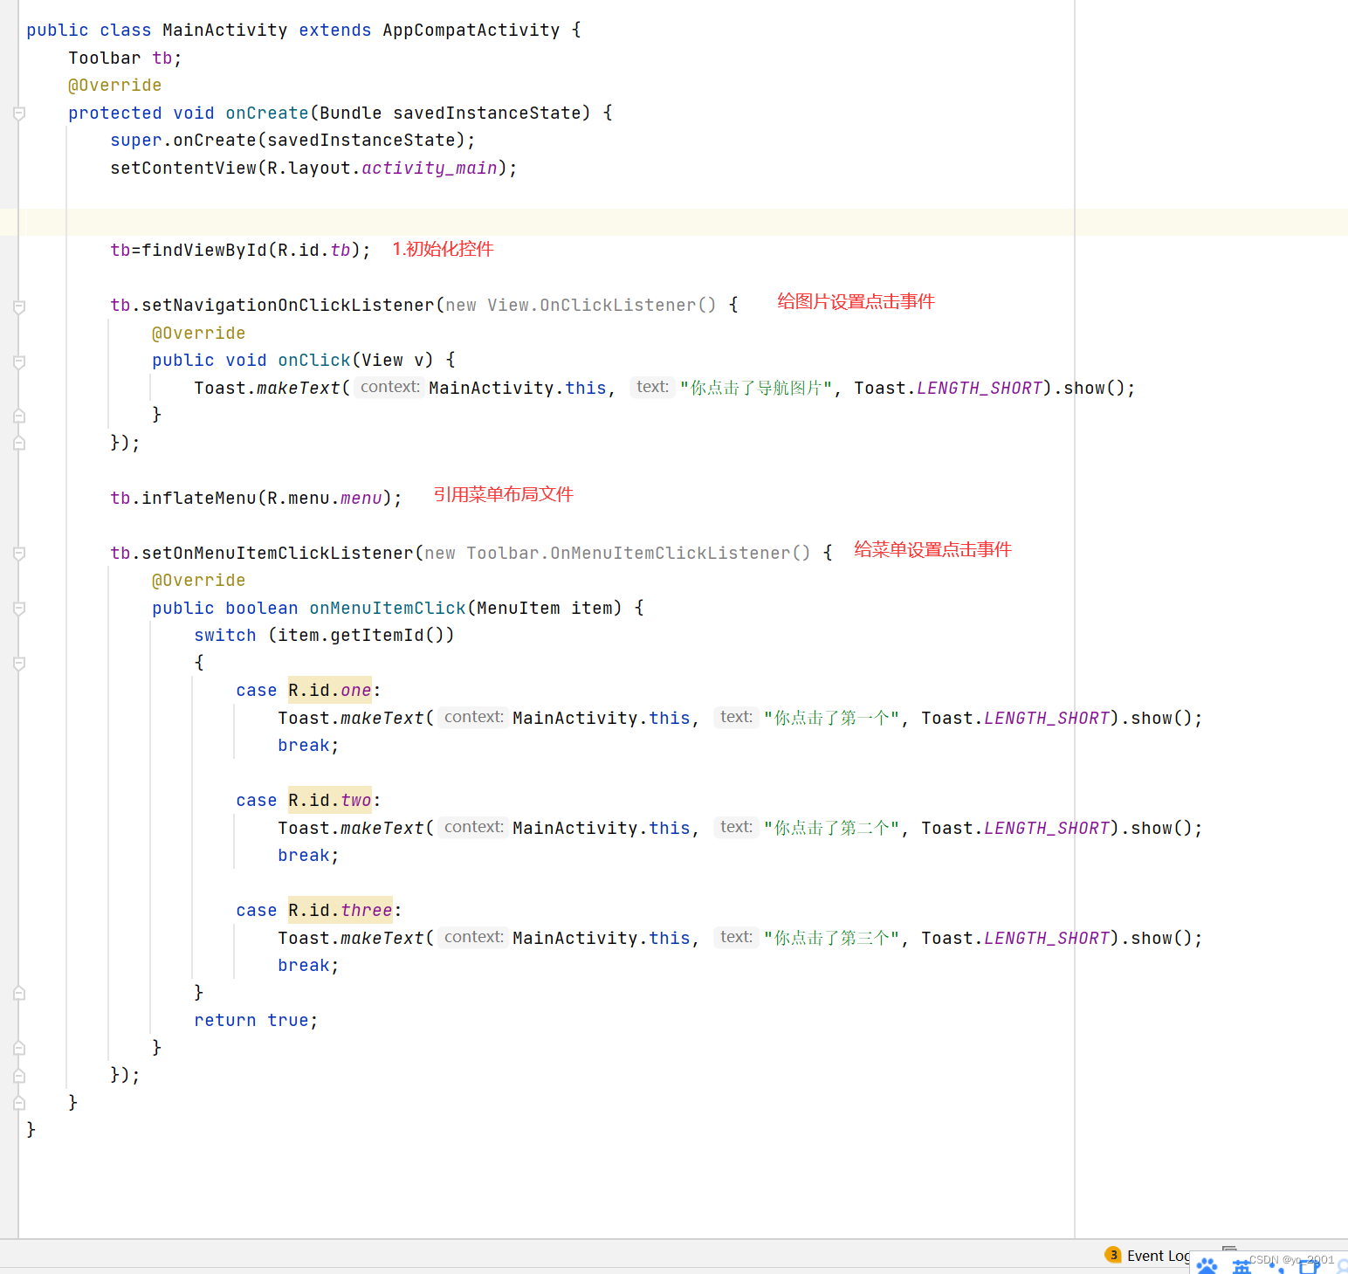Click the blue flowchart icon in the watermark
This screenshot has width=1348, height=1274.
pos(1241,1266)
